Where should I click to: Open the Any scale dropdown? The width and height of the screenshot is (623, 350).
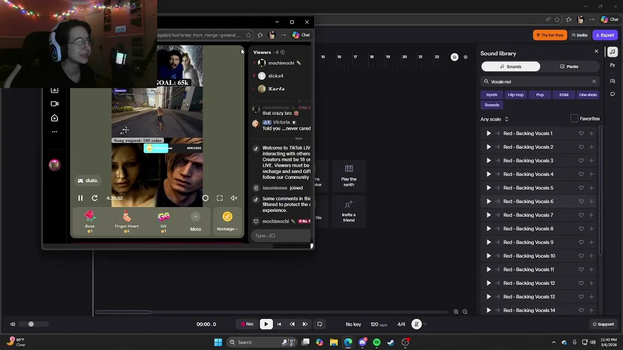[495, 119]
